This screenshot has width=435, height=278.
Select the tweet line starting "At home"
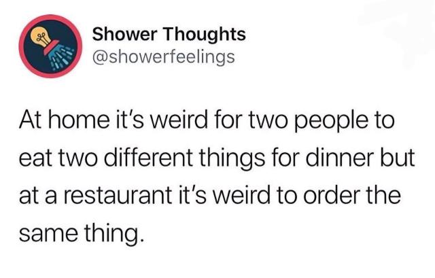coord(207,121)
